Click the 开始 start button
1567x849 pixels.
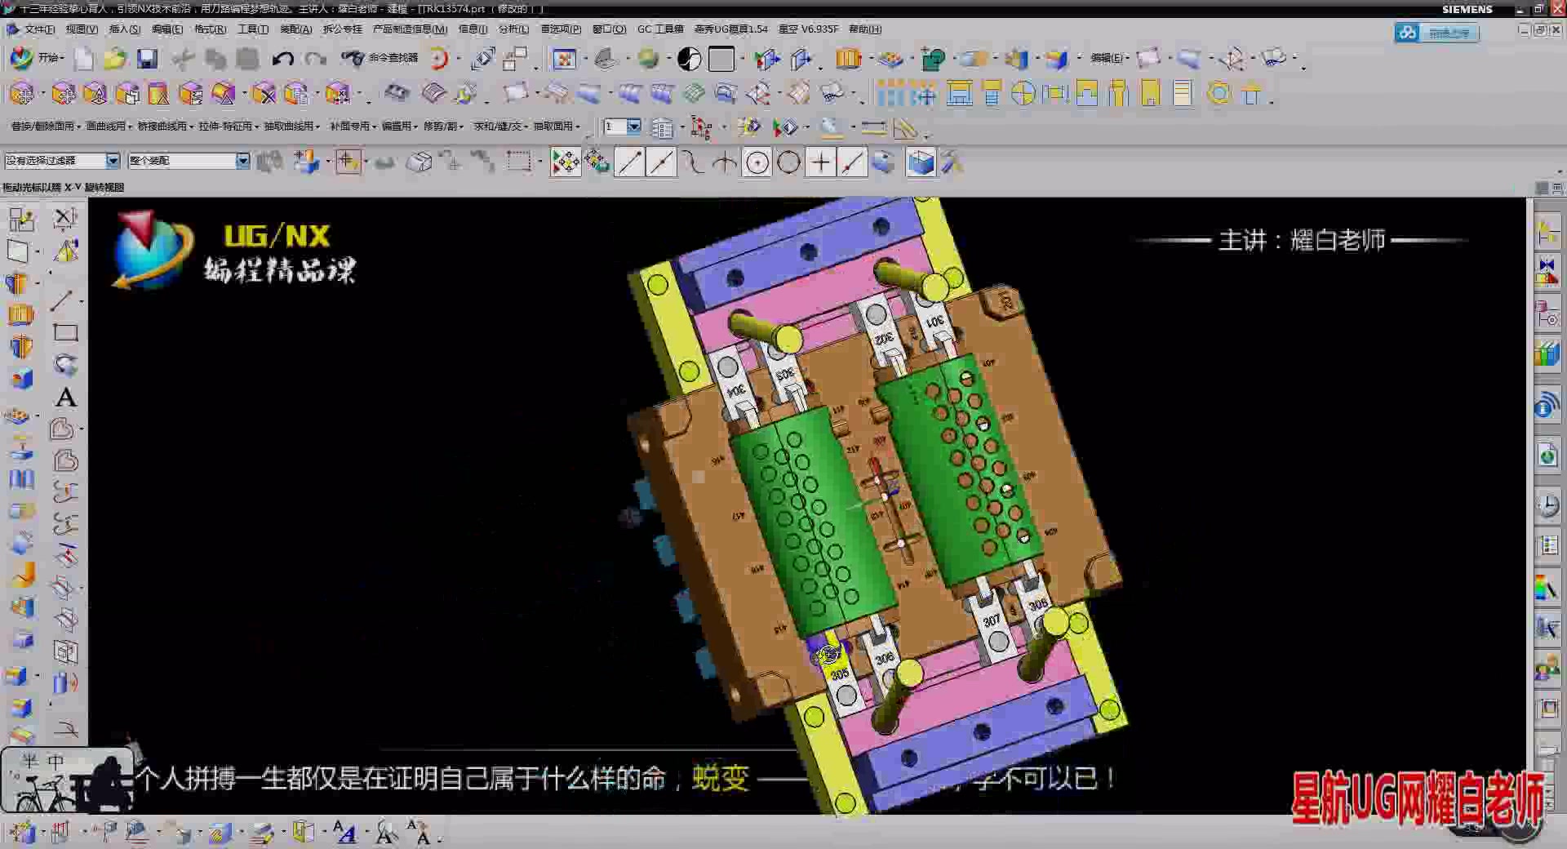tap(37, 59)
